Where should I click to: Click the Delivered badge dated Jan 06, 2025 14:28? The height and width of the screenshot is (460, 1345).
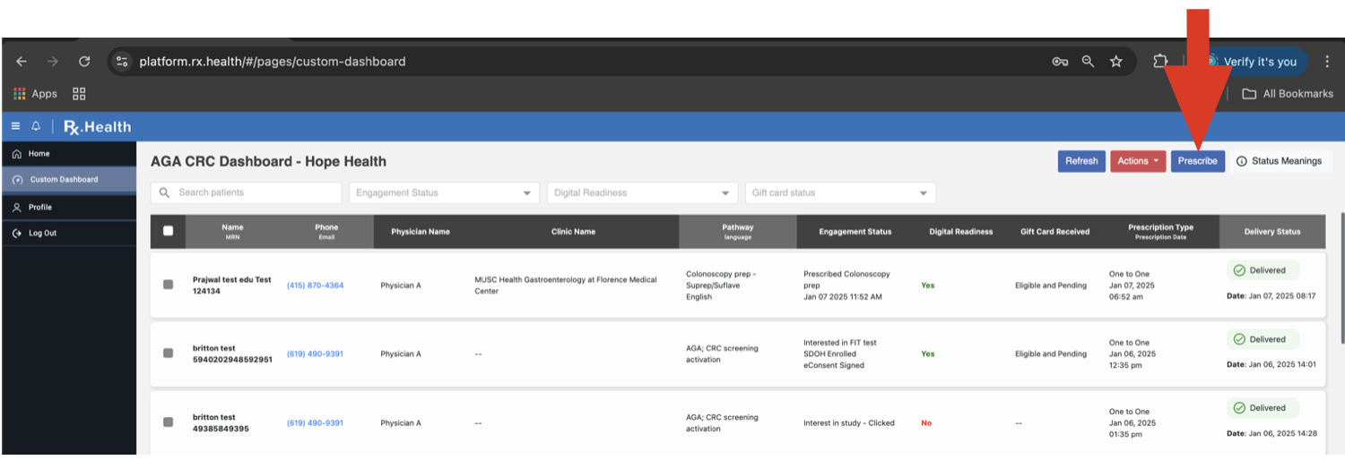pyautogui.click(x=1263, y=408)
